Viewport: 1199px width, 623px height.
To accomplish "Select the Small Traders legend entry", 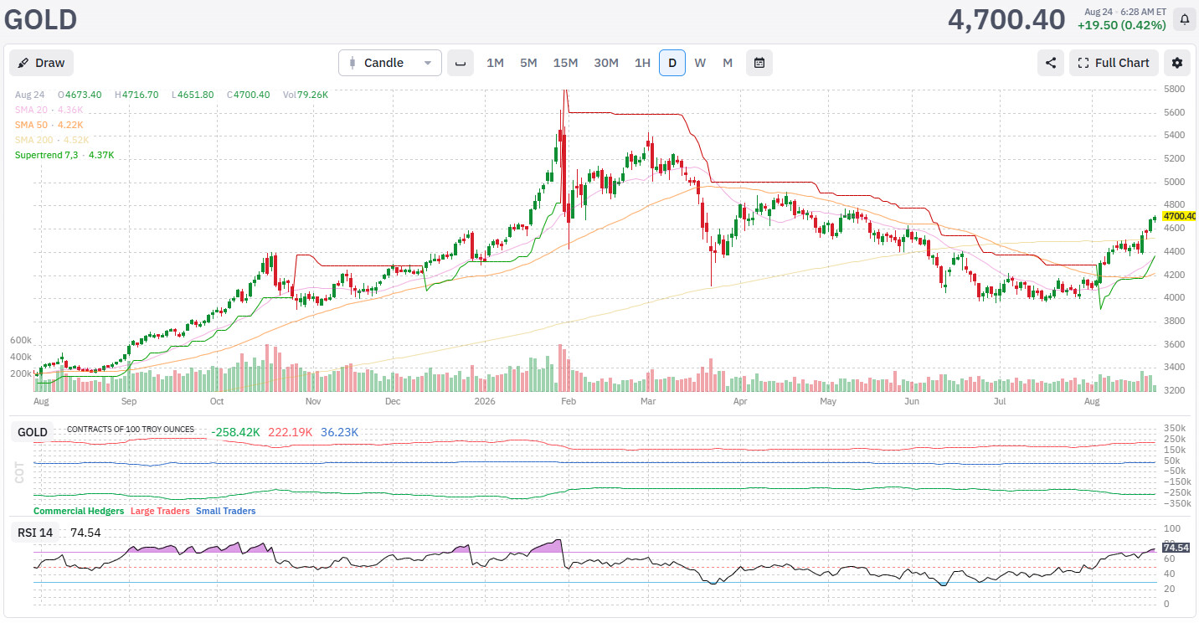I will click(x=226, y=511).
